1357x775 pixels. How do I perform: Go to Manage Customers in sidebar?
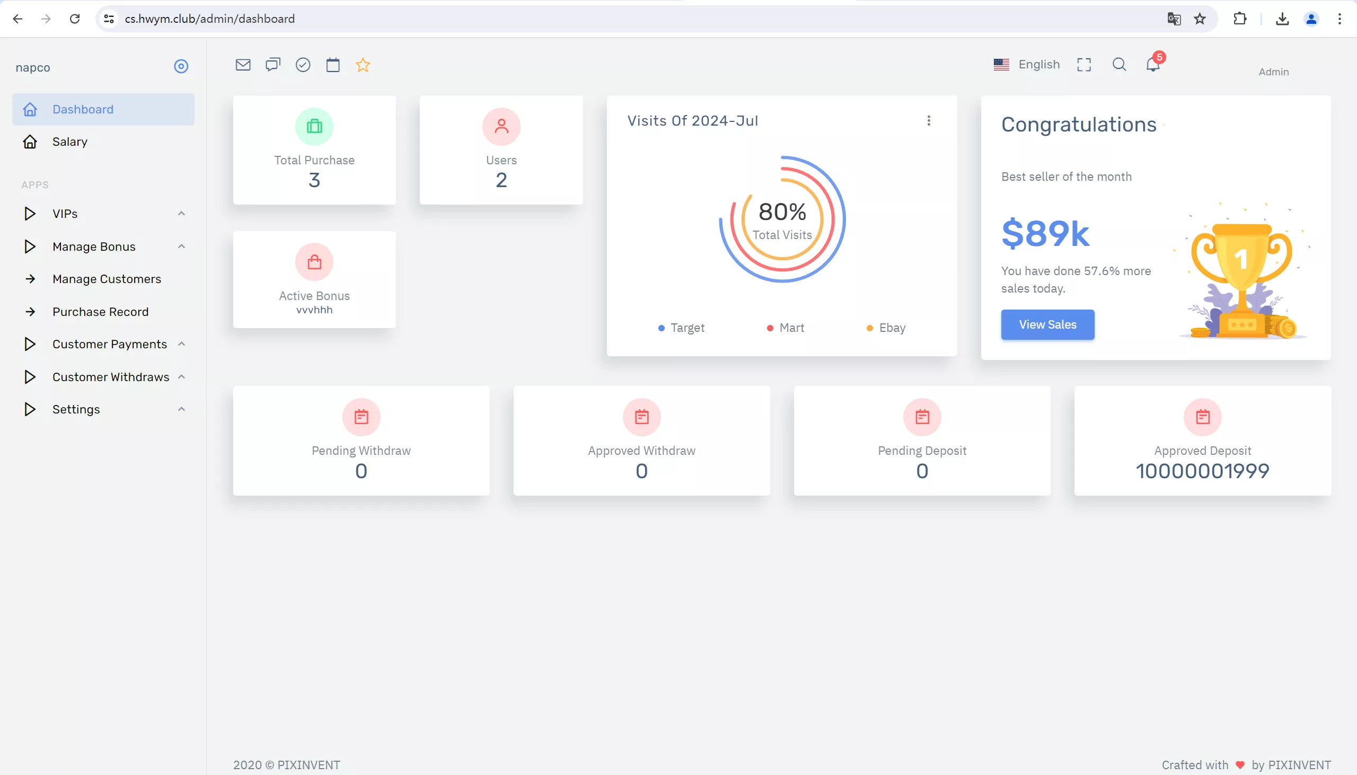(107, 279)
